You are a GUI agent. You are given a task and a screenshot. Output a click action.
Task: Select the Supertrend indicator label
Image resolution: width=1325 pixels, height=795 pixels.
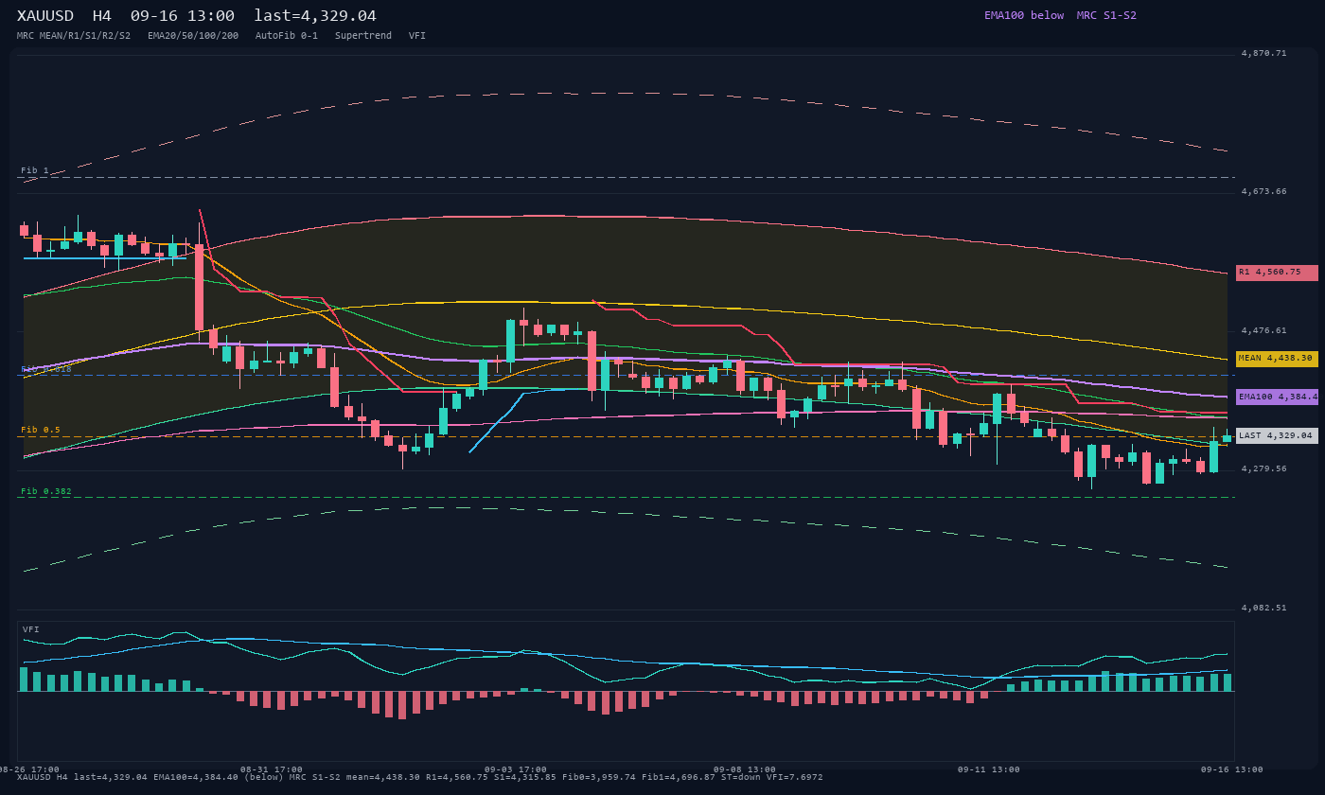[363, 36]
